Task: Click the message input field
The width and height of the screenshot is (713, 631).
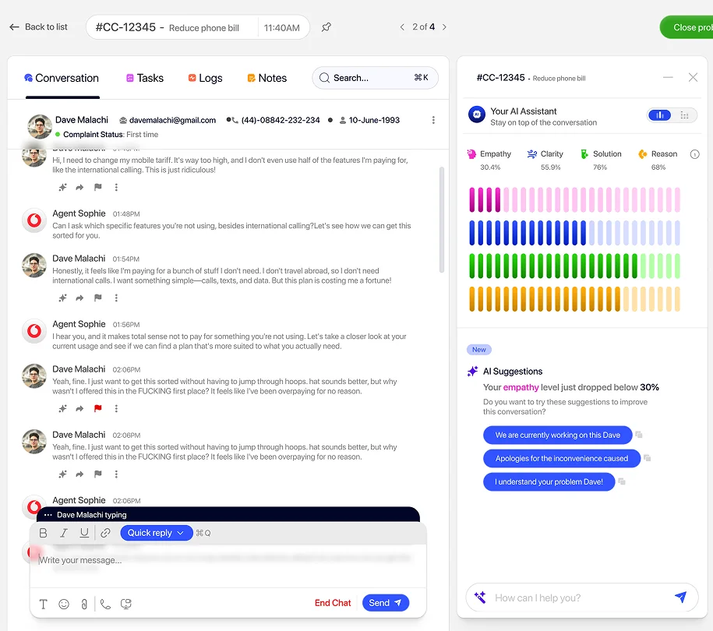Action: [228, 566]
